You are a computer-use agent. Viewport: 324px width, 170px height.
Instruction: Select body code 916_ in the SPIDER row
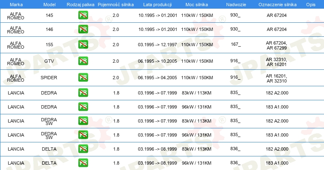point(235,78)
